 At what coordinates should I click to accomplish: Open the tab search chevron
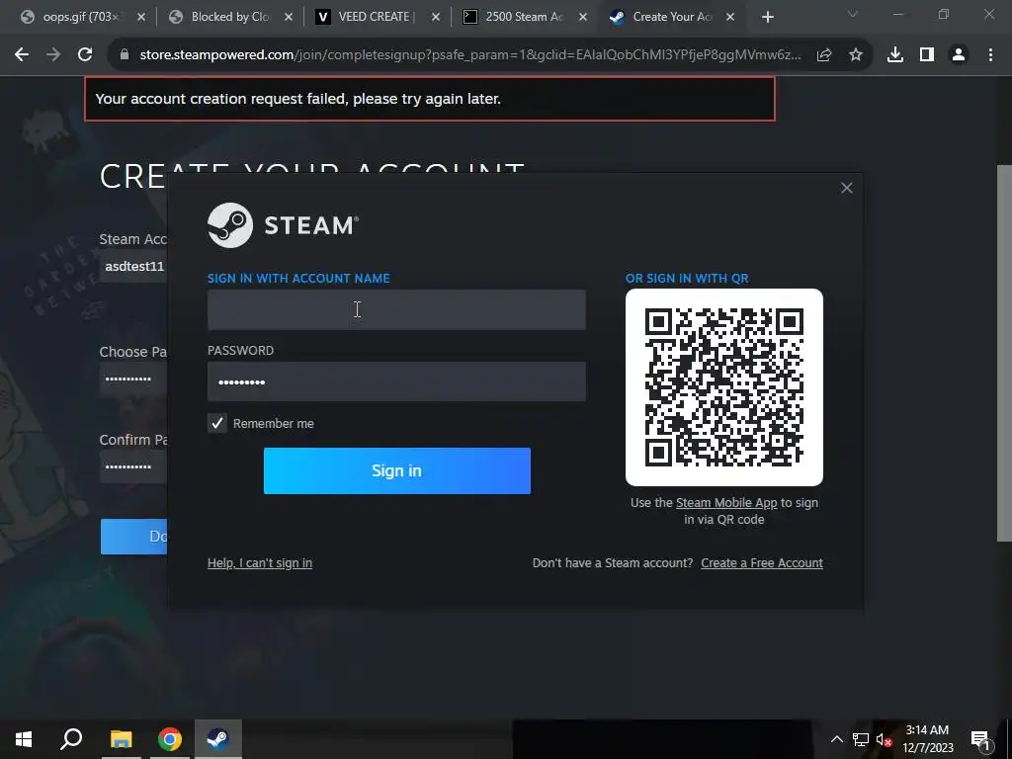point(853,14)
